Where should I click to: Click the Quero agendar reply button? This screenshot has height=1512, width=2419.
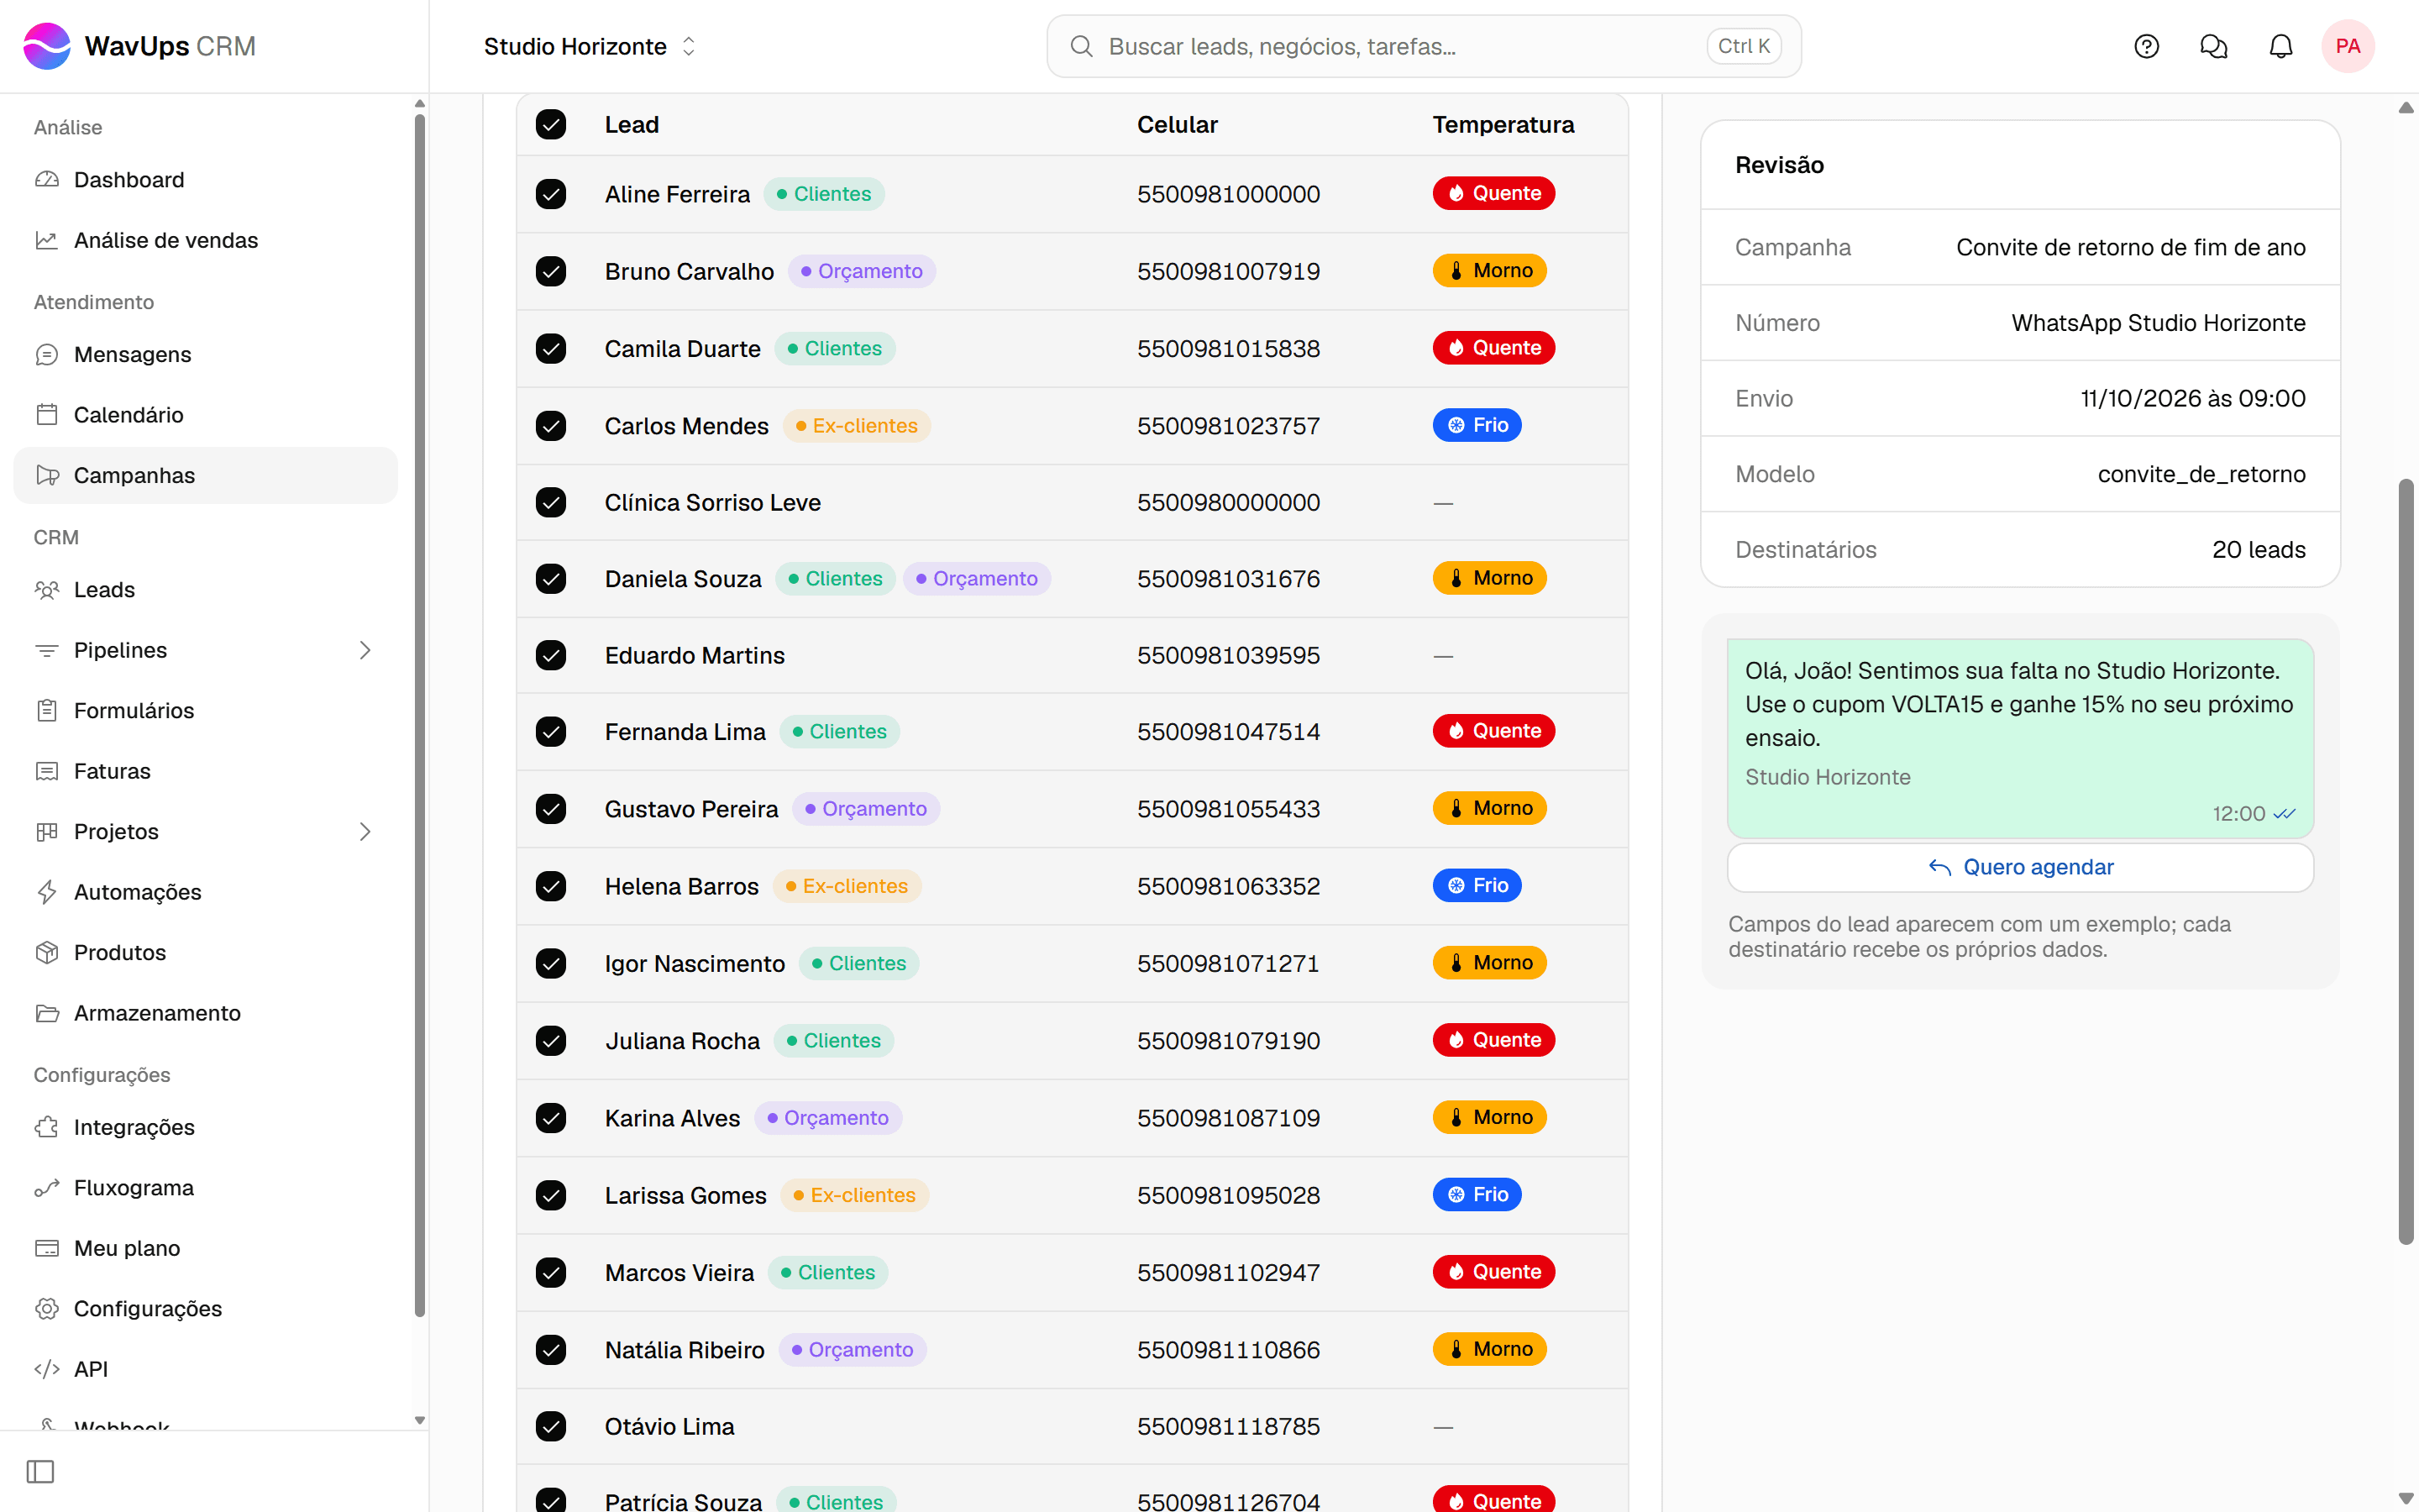tap(2020, 867)
